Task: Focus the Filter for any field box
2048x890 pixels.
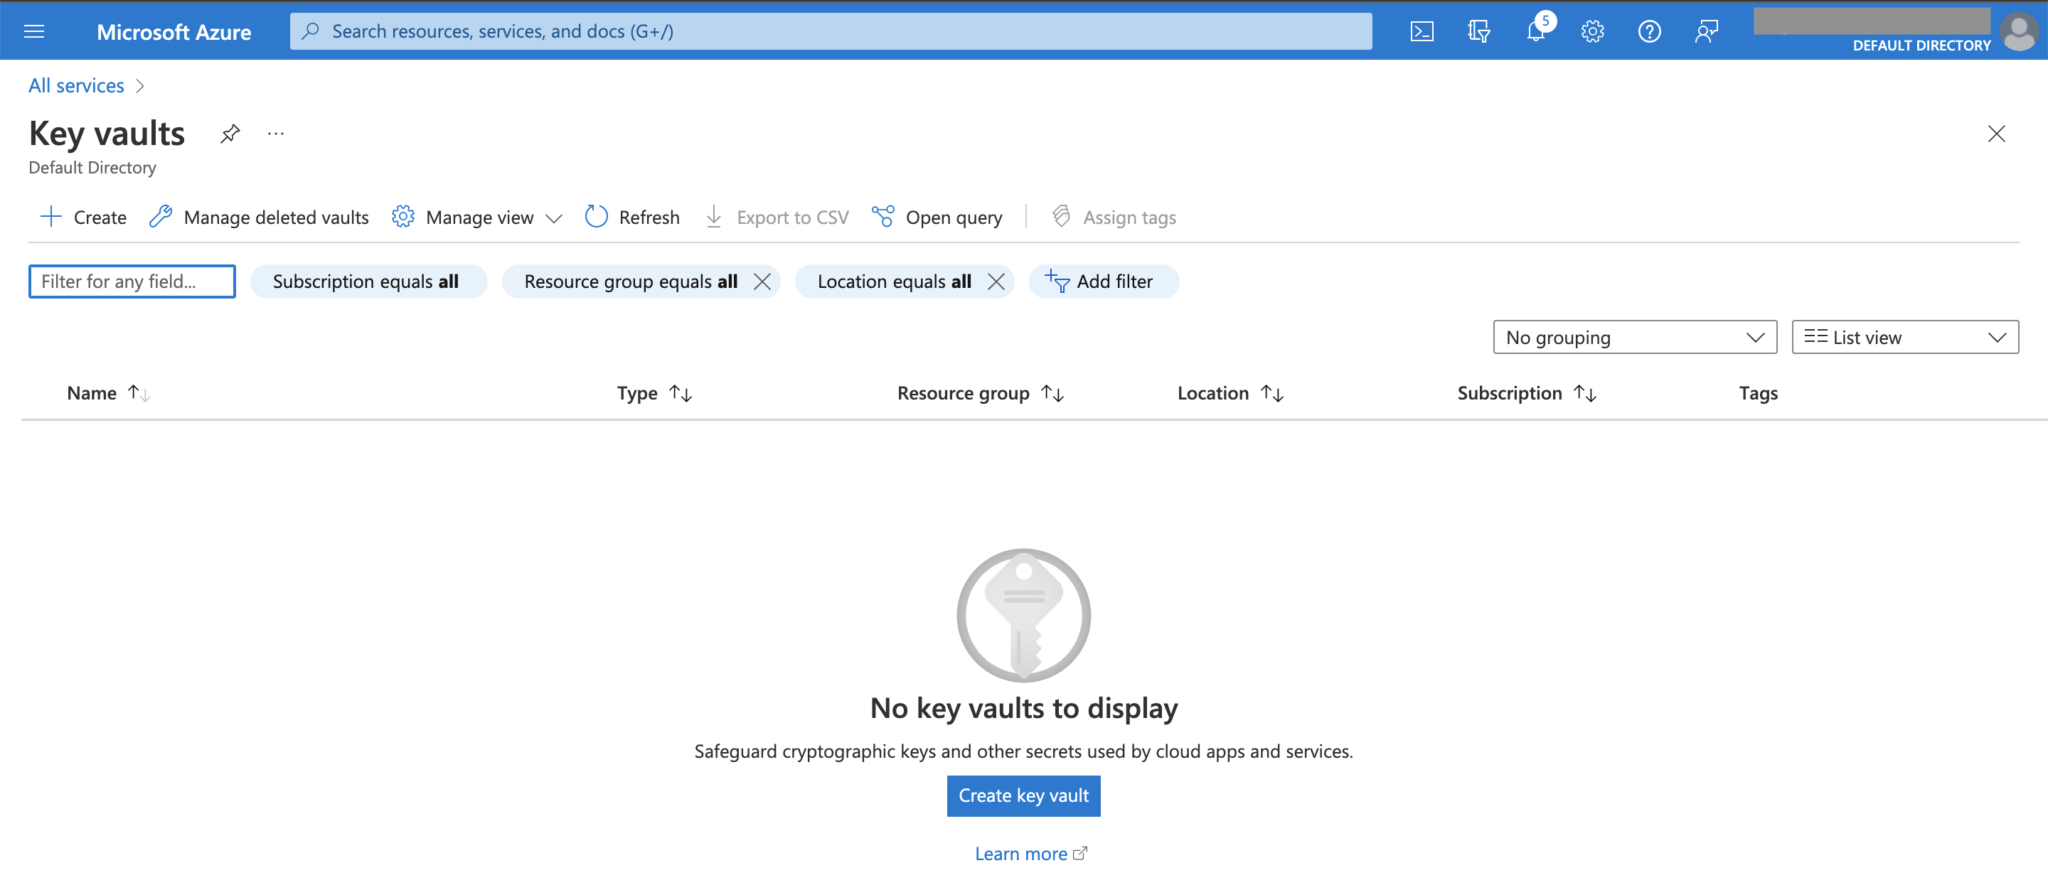Action: pos(132,282)
